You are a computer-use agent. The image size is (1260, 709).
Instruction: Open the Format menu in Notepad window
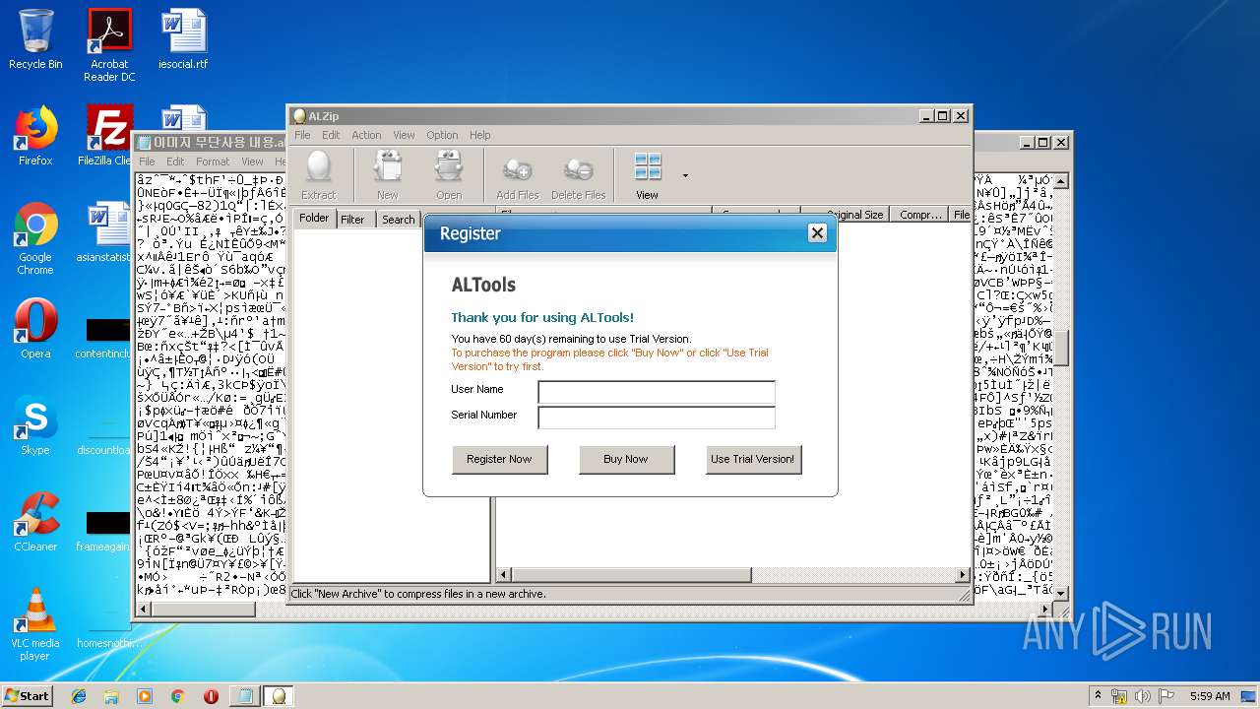click(x=213, y=161)
